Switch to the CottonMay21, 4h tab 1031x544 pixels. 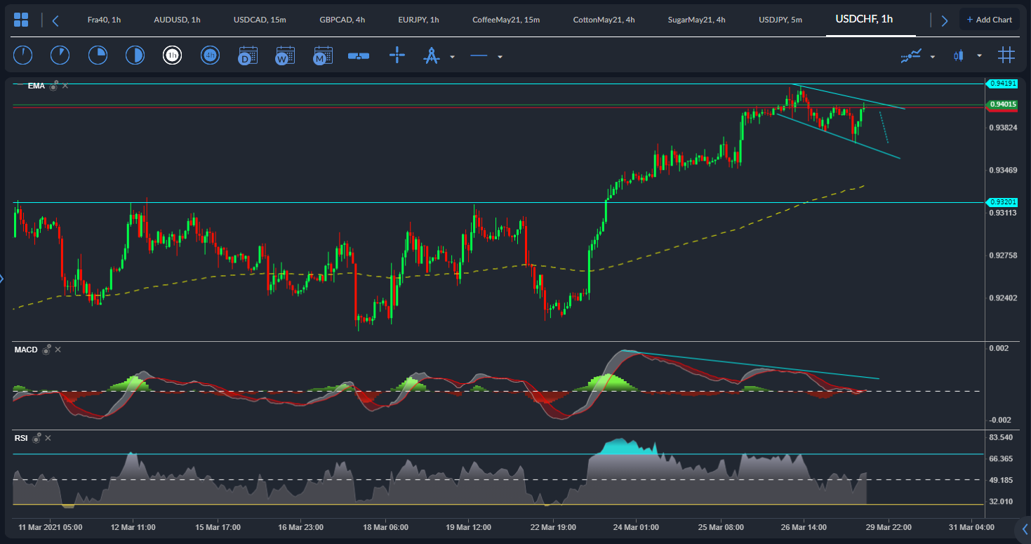pos(604,20)
